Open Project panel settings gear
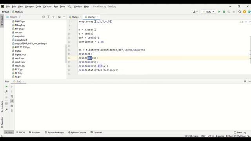This screenshot has width=251, height=141. [59, 17]
